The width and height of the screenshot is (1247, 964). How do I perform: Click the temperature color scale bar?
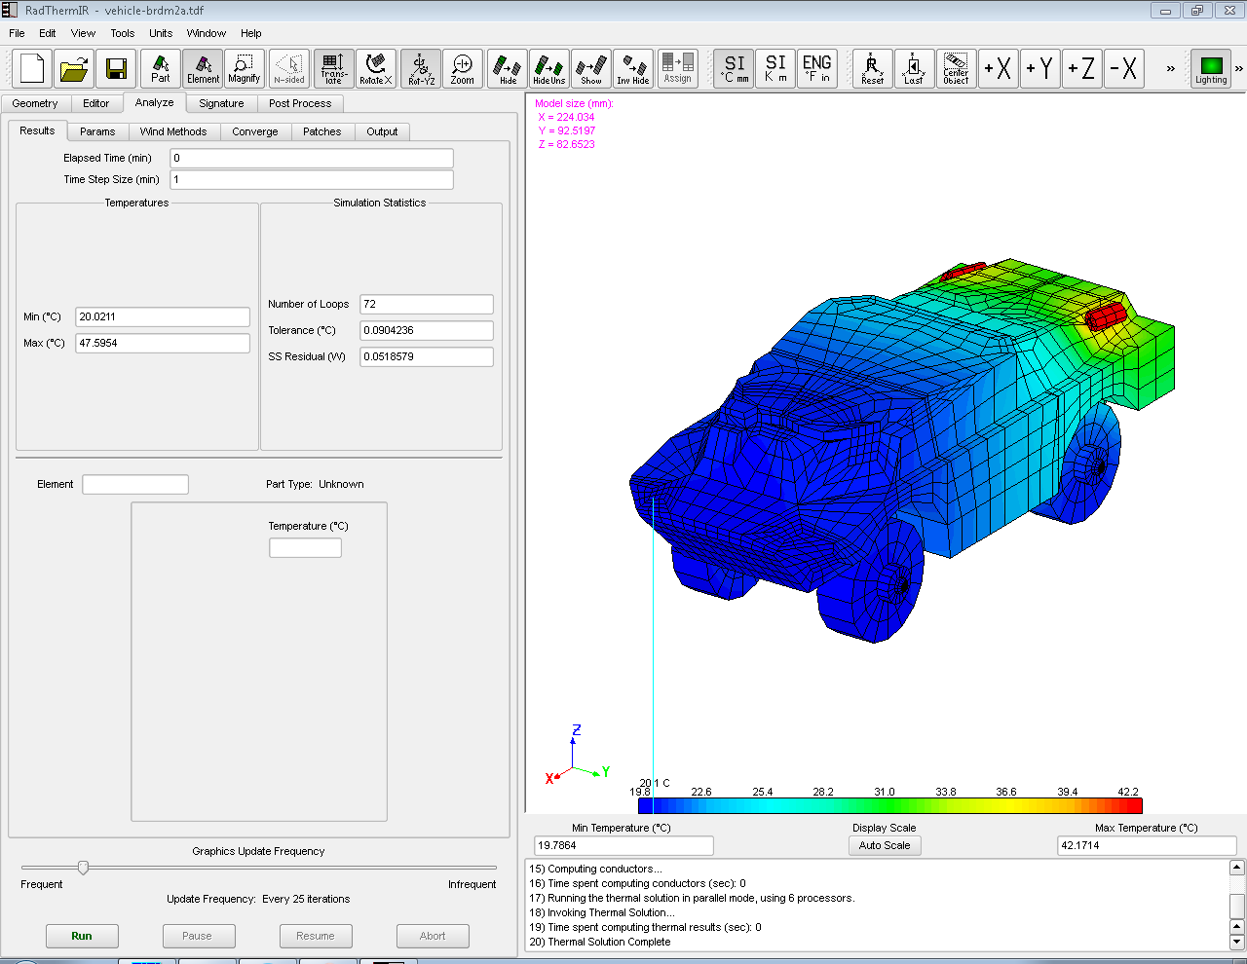(x=890, y=805)
